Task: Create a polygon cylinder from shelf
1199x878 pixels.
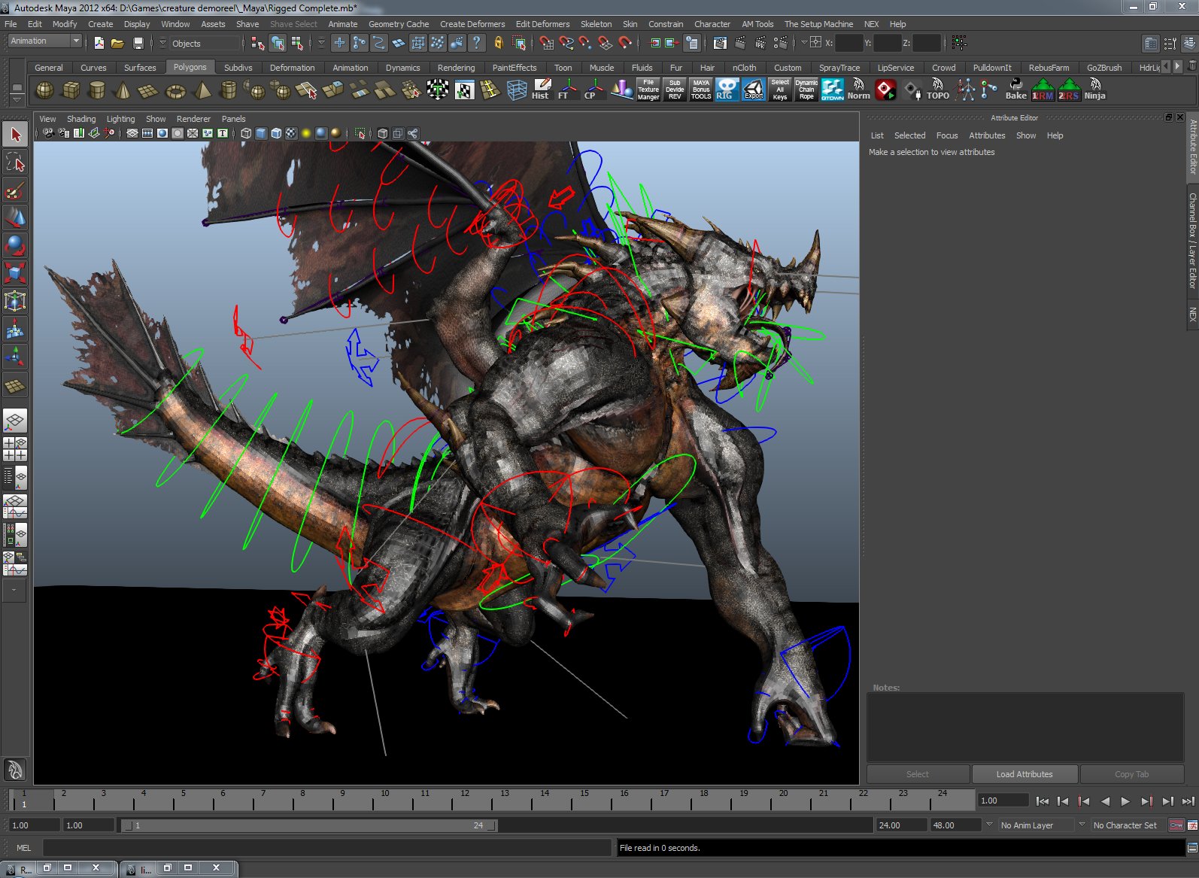Action: (97, 91)
